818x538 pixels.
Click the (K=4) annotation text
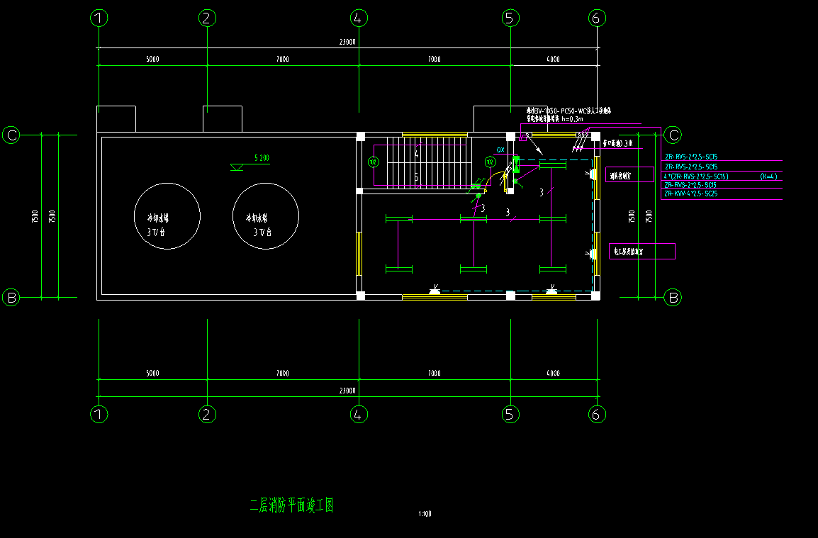(768, 176)
